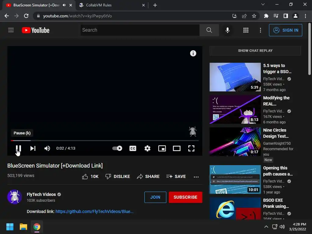Open File Explorer from the taskbar
The image size is (312, 234).
[23, 227]
